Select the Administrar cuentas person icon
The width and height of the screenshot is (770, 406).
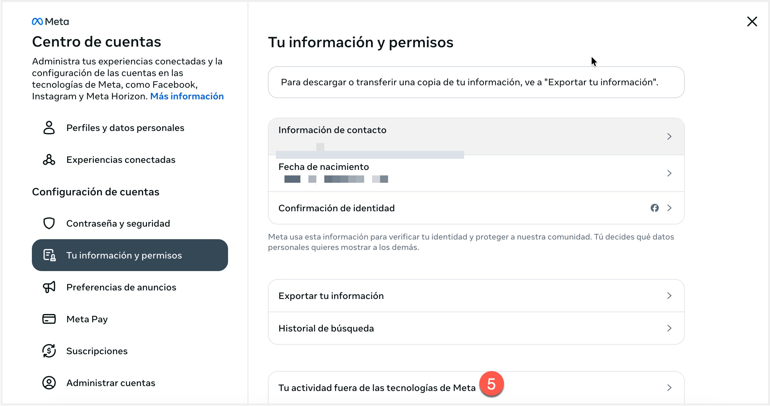(49, 383)
